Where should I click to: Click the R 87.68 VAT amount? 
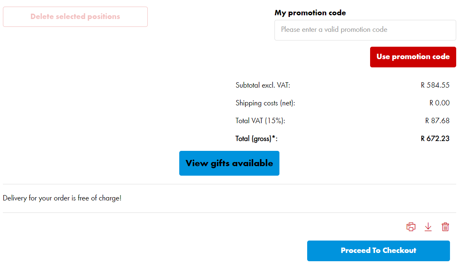(x=437, y=121)
